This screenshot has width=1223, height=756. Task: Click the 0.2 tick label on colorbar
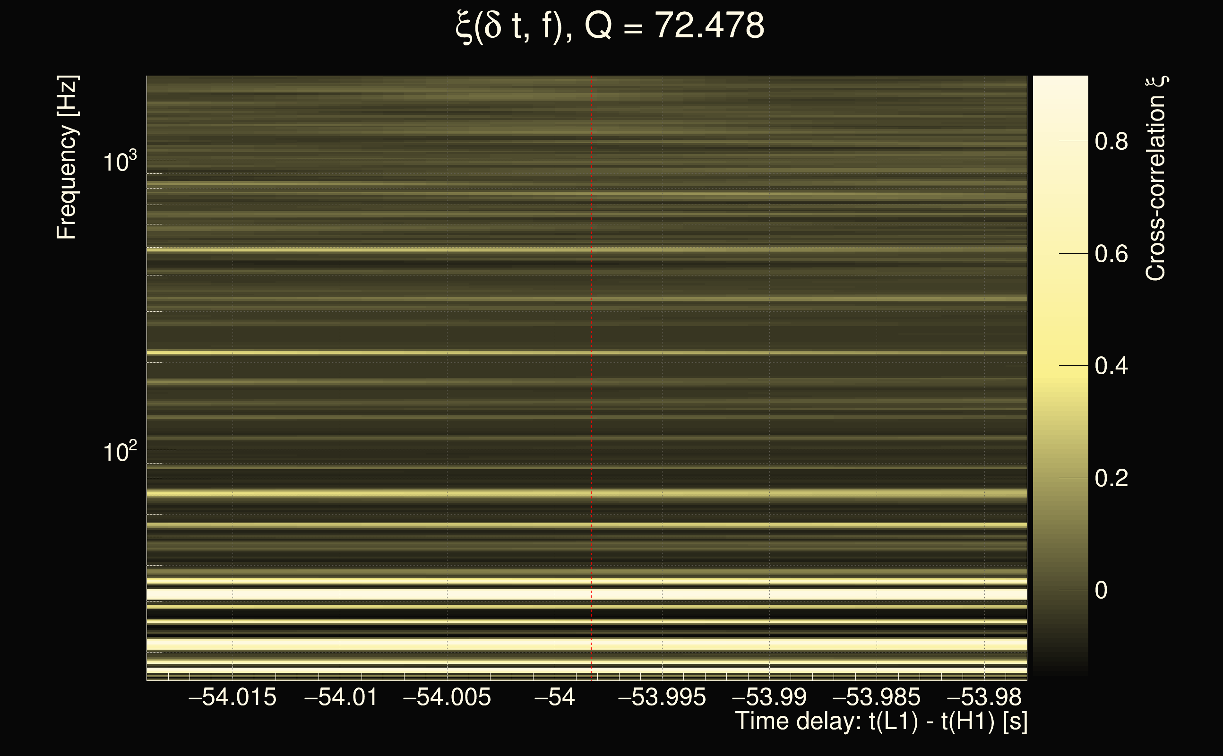click(x=1111, y=479)
